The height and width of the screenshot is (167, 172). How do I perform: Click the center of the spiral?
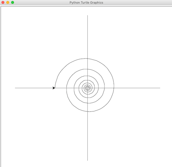click(88, 88)
